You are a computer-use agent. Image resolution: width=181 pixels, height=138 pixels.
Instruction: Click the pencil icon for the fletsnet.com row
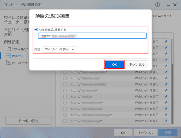pyautogui.click(x=166, y=78)
